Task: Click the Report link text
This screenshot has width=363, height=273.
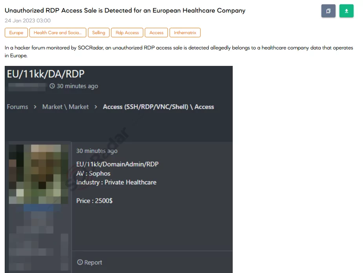Action: (93, 262)
